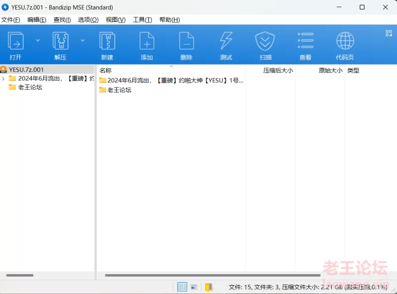Click the file list's horizontal scrollbar

213,275
